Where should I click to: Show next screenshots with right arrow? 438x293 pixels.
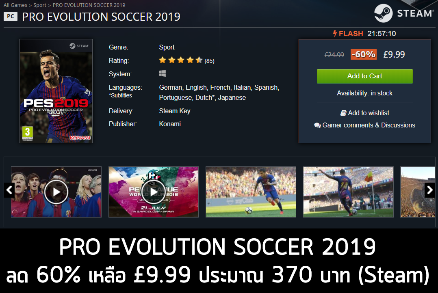(x=429, y=190)
